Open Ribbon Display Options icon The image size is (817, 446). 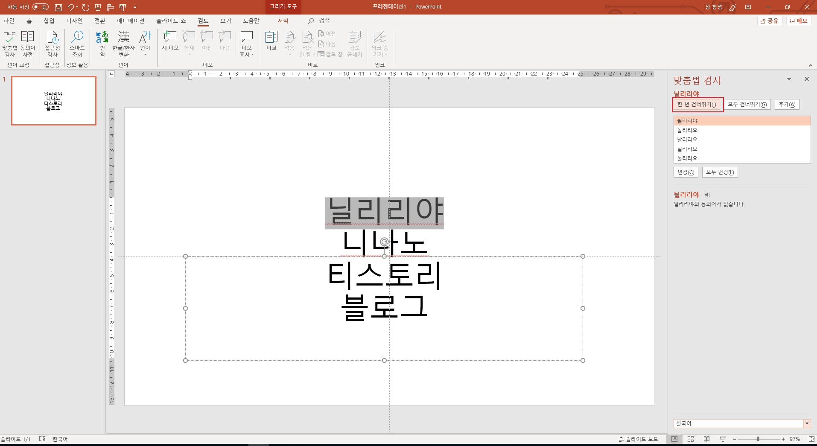click(748, 7)
